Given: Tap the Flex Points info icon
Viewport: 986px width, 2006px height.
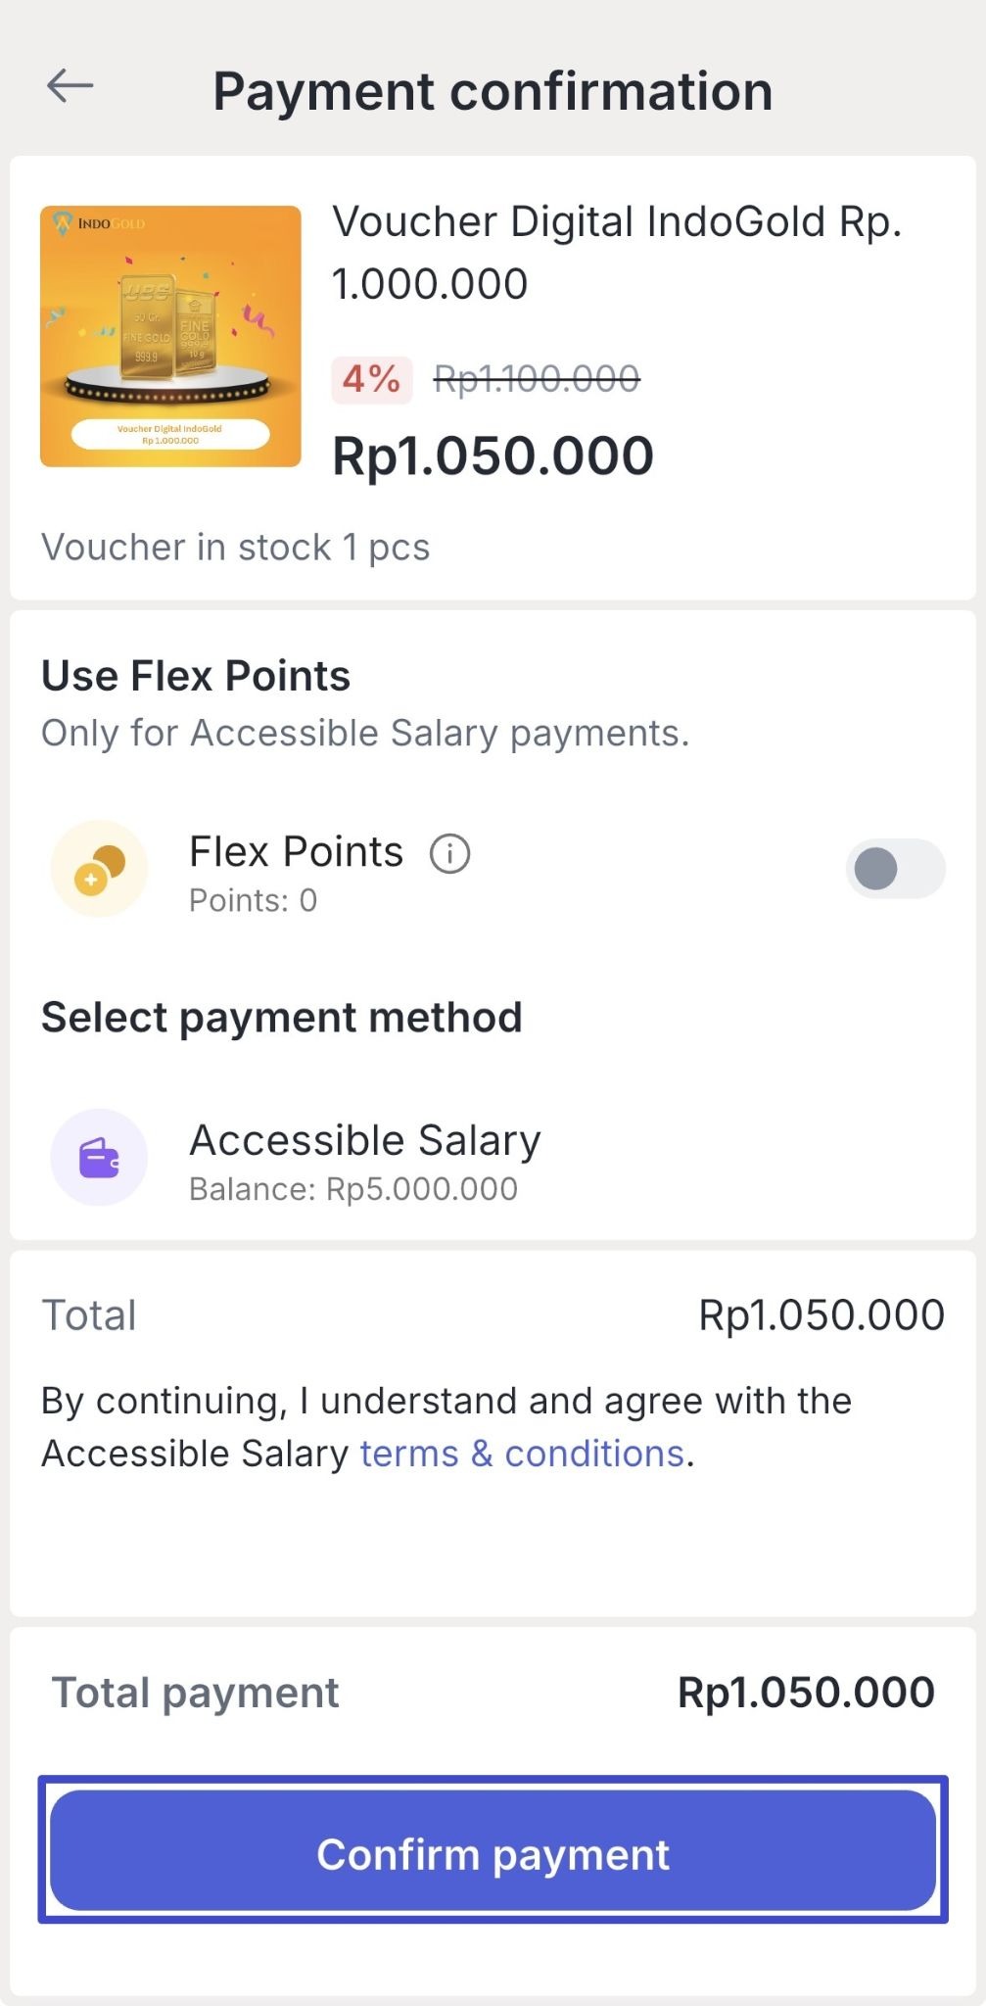Looking at the screenshot, I should 450,854.
